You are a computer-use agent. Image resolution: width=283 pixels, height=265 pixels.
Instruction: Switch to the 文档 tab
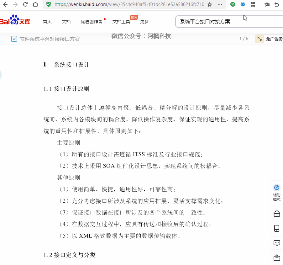pos(66,22)
